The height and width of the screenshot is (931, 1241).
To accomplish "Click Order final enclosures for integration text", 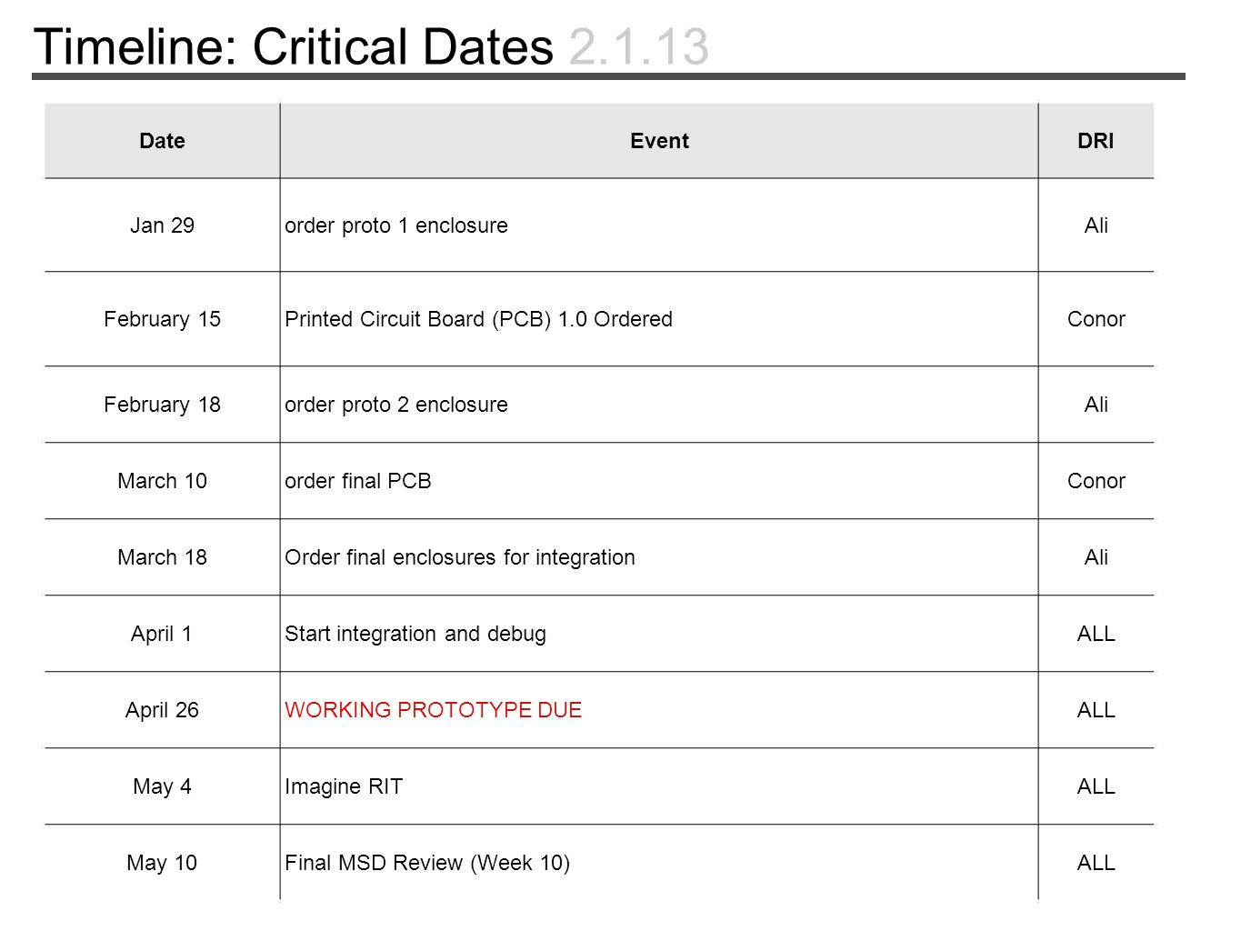I will click(x=460, y=557).
